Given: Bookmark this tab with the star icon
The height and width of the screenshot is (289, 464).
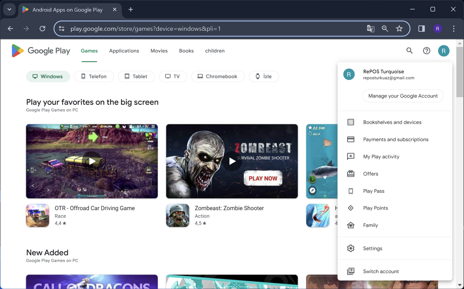Looking at the screenshot, I should pyautogui.click(x=399, y=29).
